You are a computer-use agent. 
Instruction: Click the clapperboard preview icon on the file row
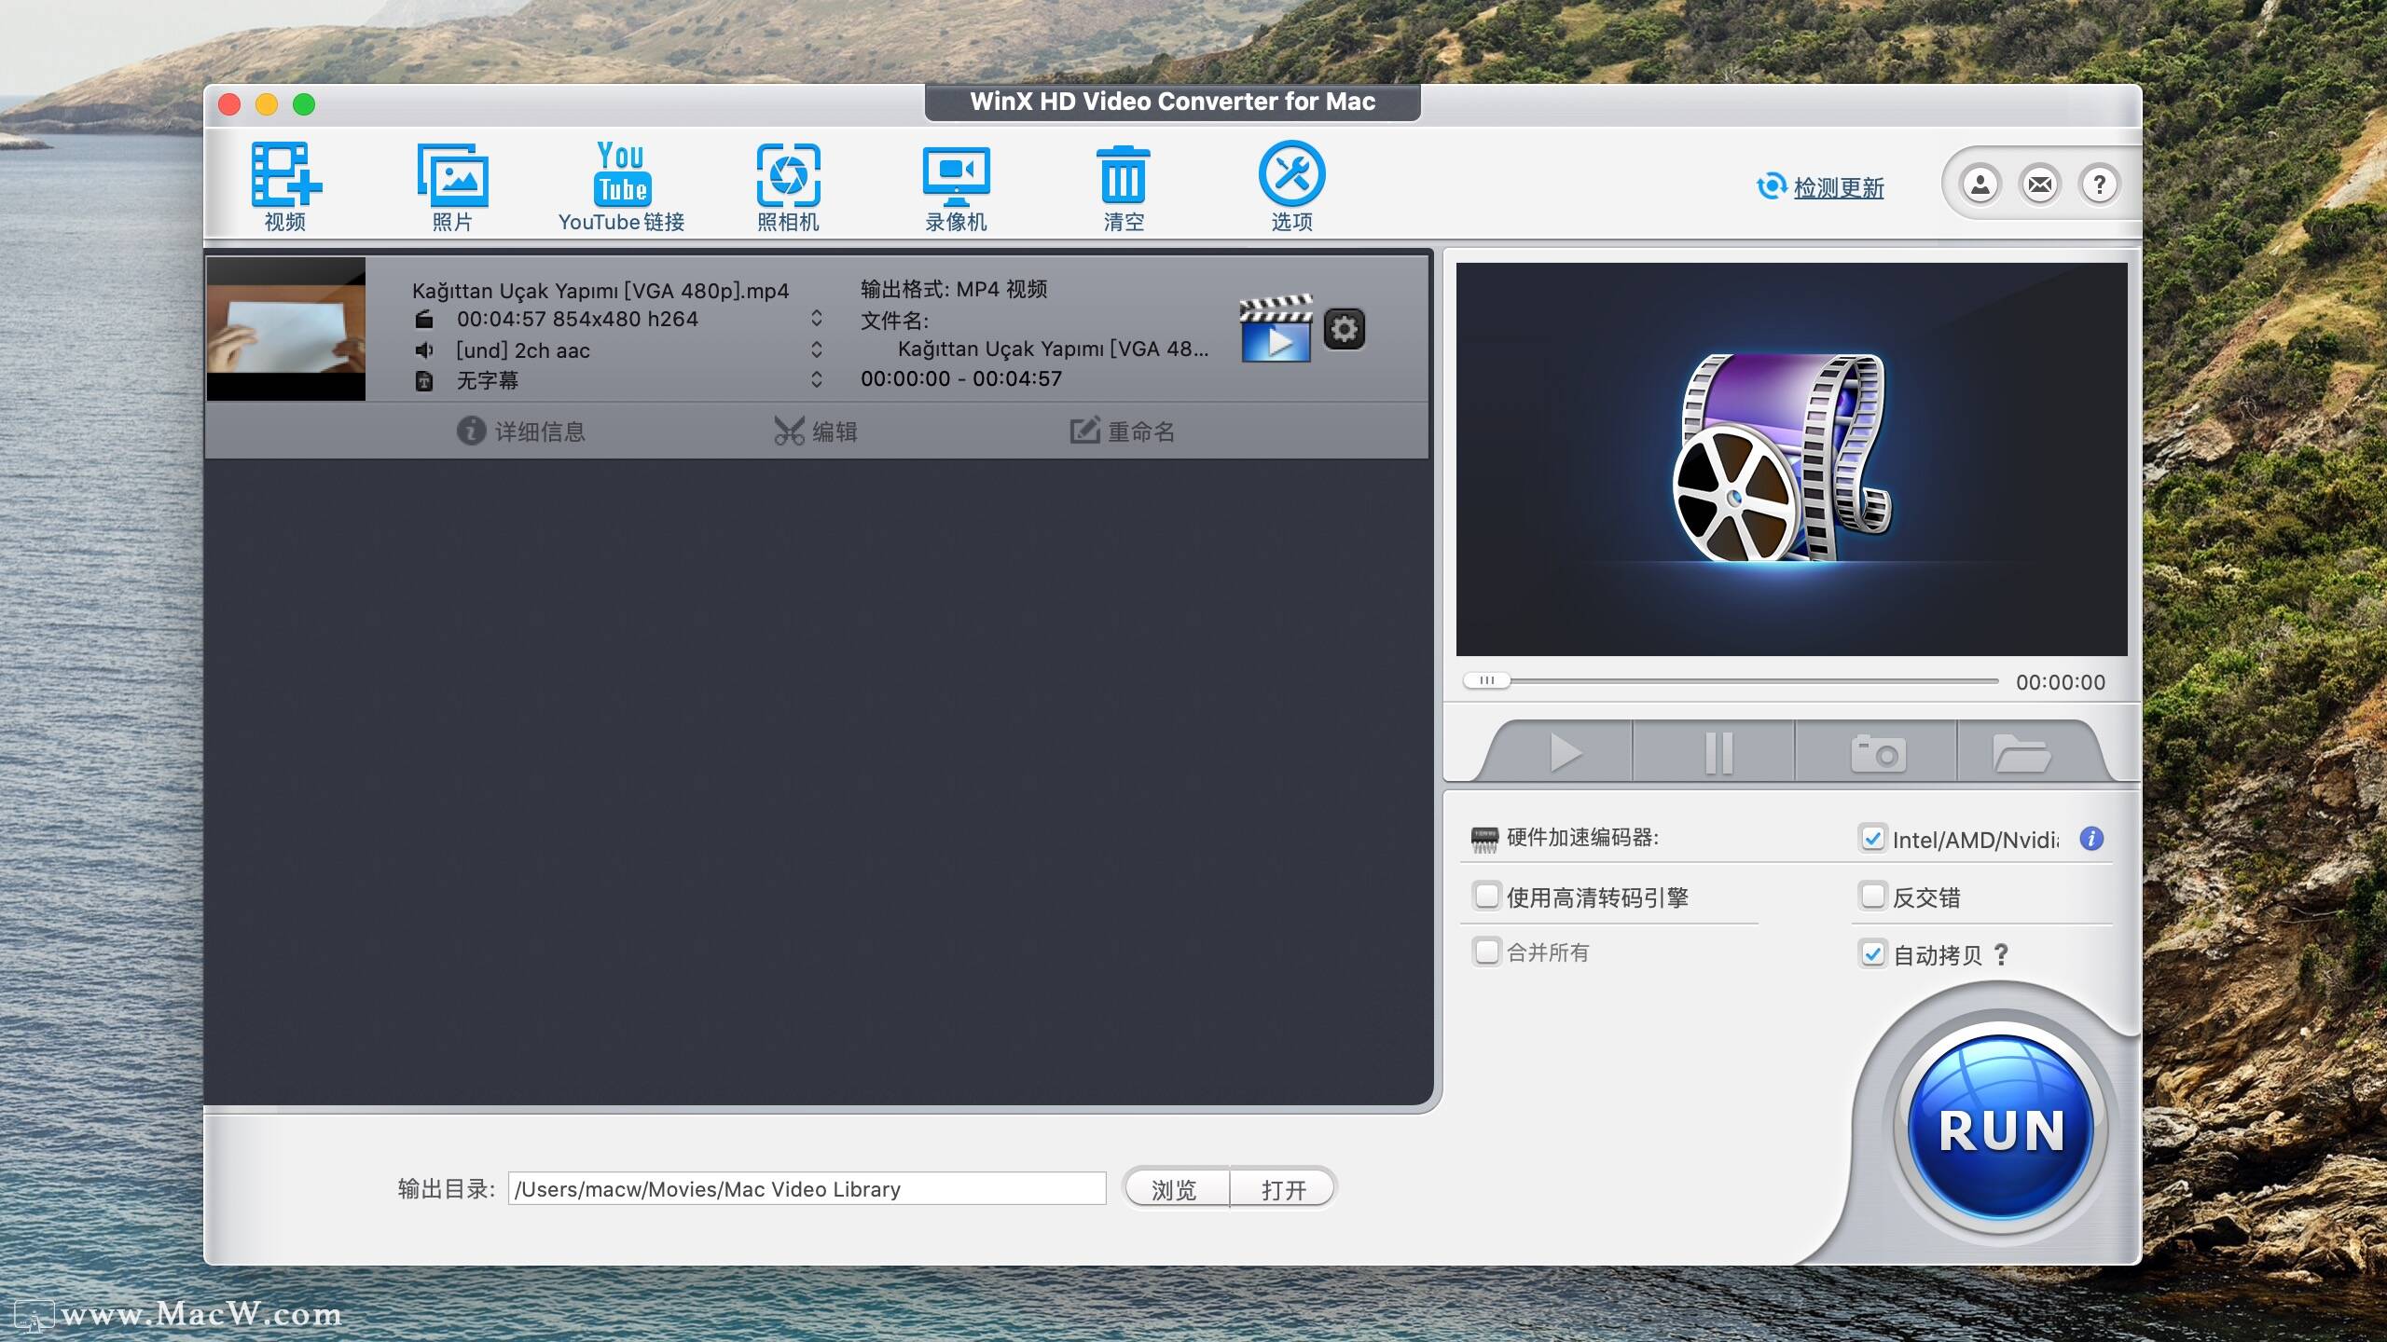(x=1275, y=328)
